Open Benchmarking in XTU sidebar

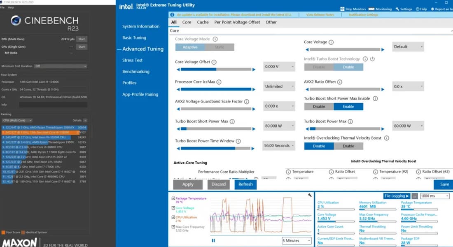pos(136,71)
